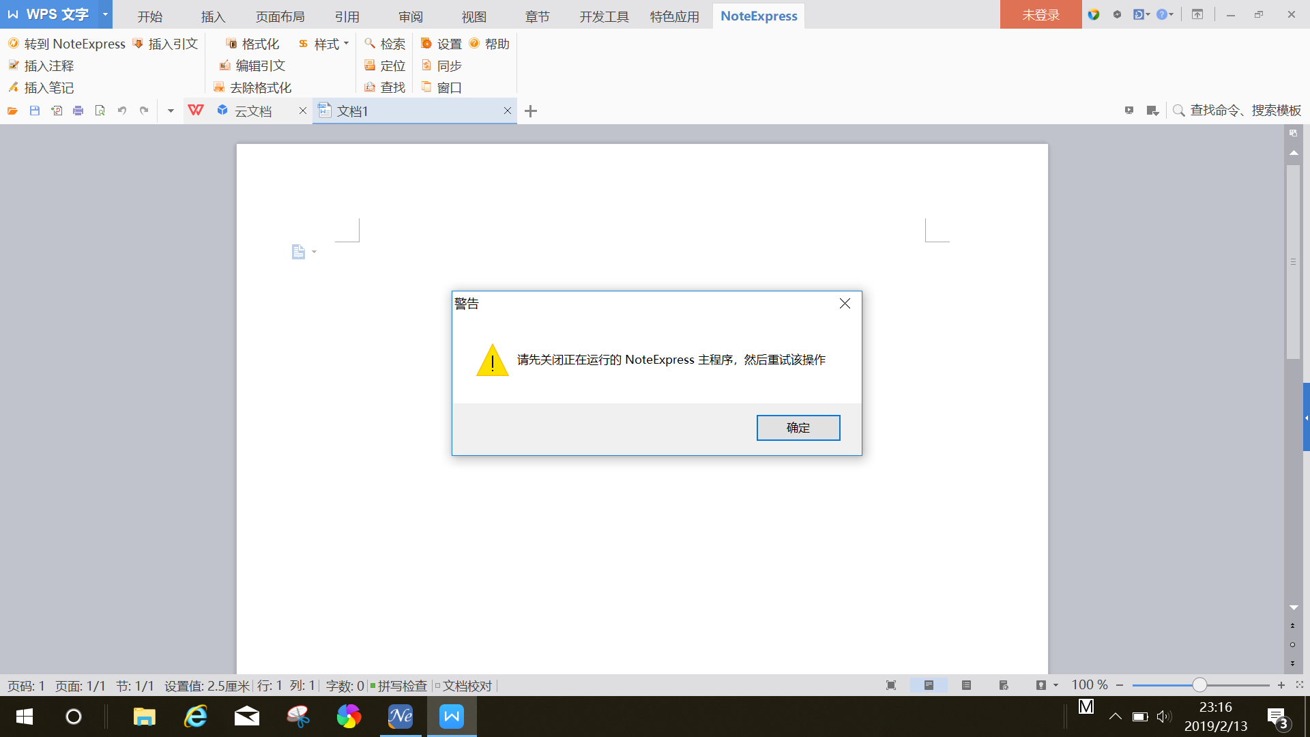
Task: Click the redo arrow icon
Action: point(144,111)
